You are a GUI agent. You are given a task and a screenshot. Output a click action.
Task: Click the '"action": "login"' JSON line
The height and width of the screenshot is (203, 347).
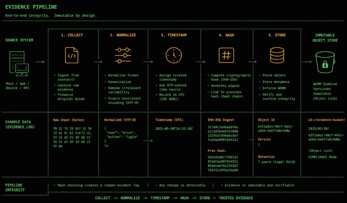122,137
